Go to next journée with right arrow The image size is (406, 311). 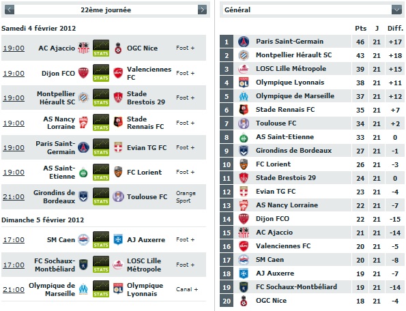[202, 10]
